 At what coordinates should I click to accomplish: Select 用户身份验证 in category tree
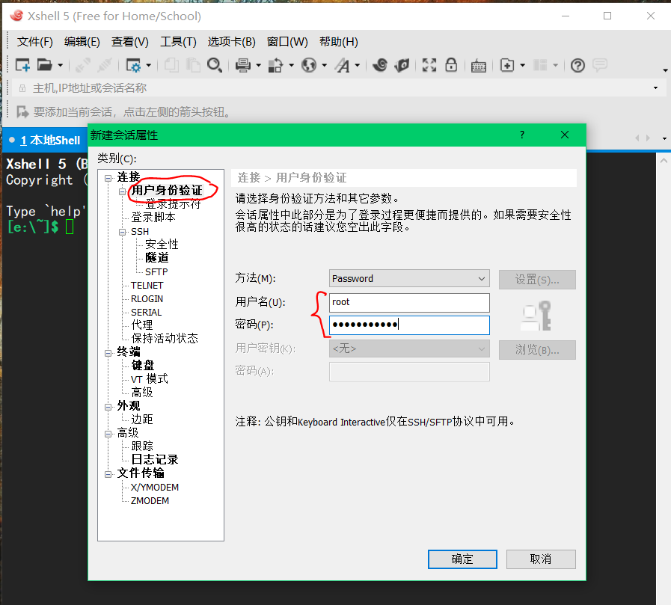(167, 190)
